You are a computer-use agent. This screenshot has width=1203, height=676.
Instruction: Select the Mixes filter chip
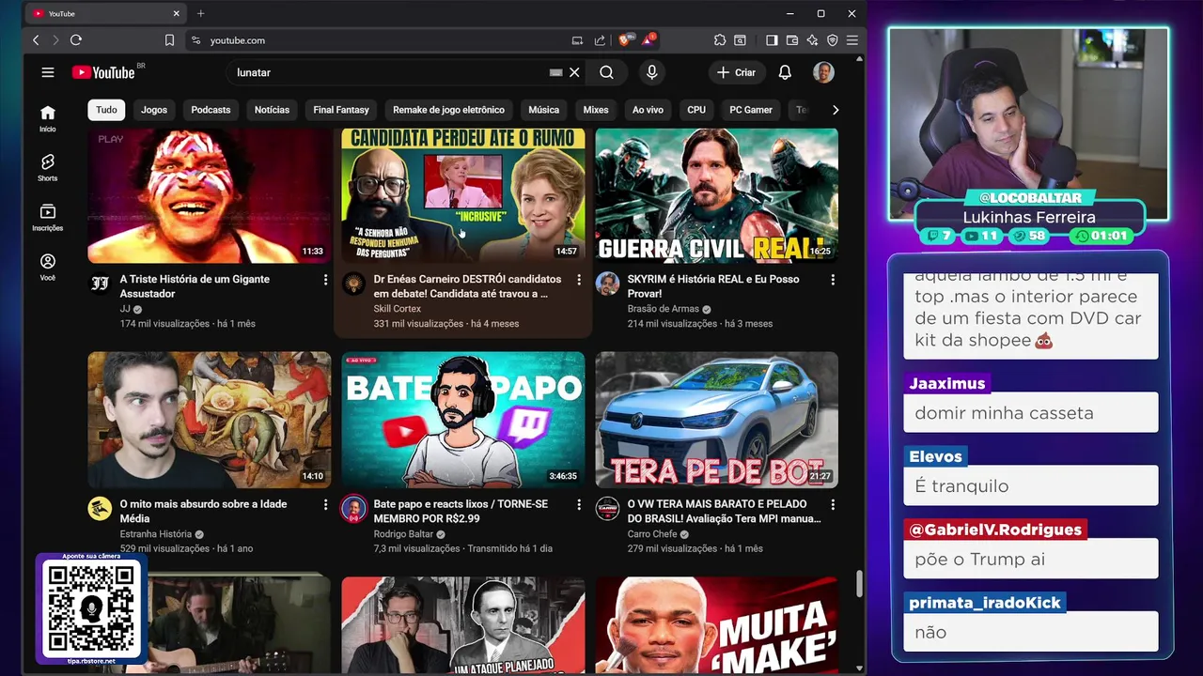point(596,110)
